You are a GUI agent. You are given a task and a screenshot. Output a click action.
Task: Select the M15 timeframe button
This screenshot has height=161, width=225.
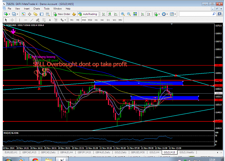pyautogui.click(x=84, y=20)
